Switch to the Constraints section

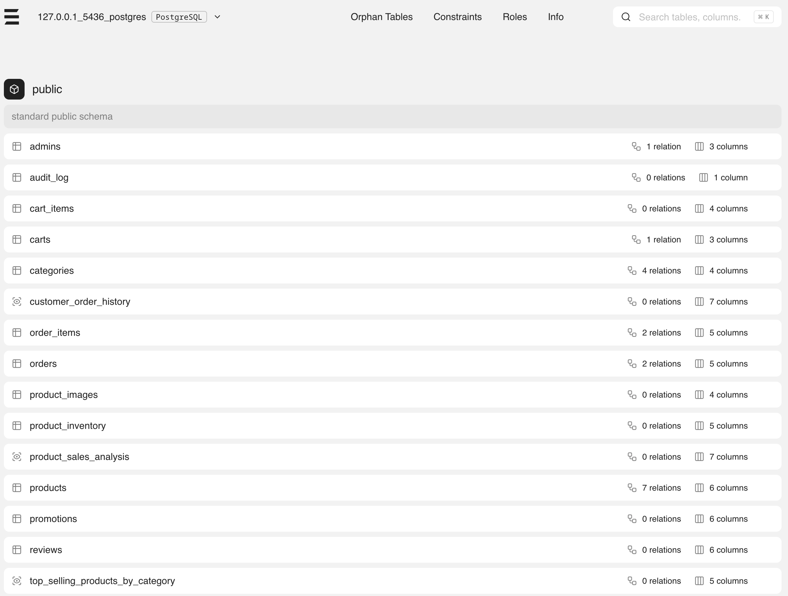click(x=458, y=17)
